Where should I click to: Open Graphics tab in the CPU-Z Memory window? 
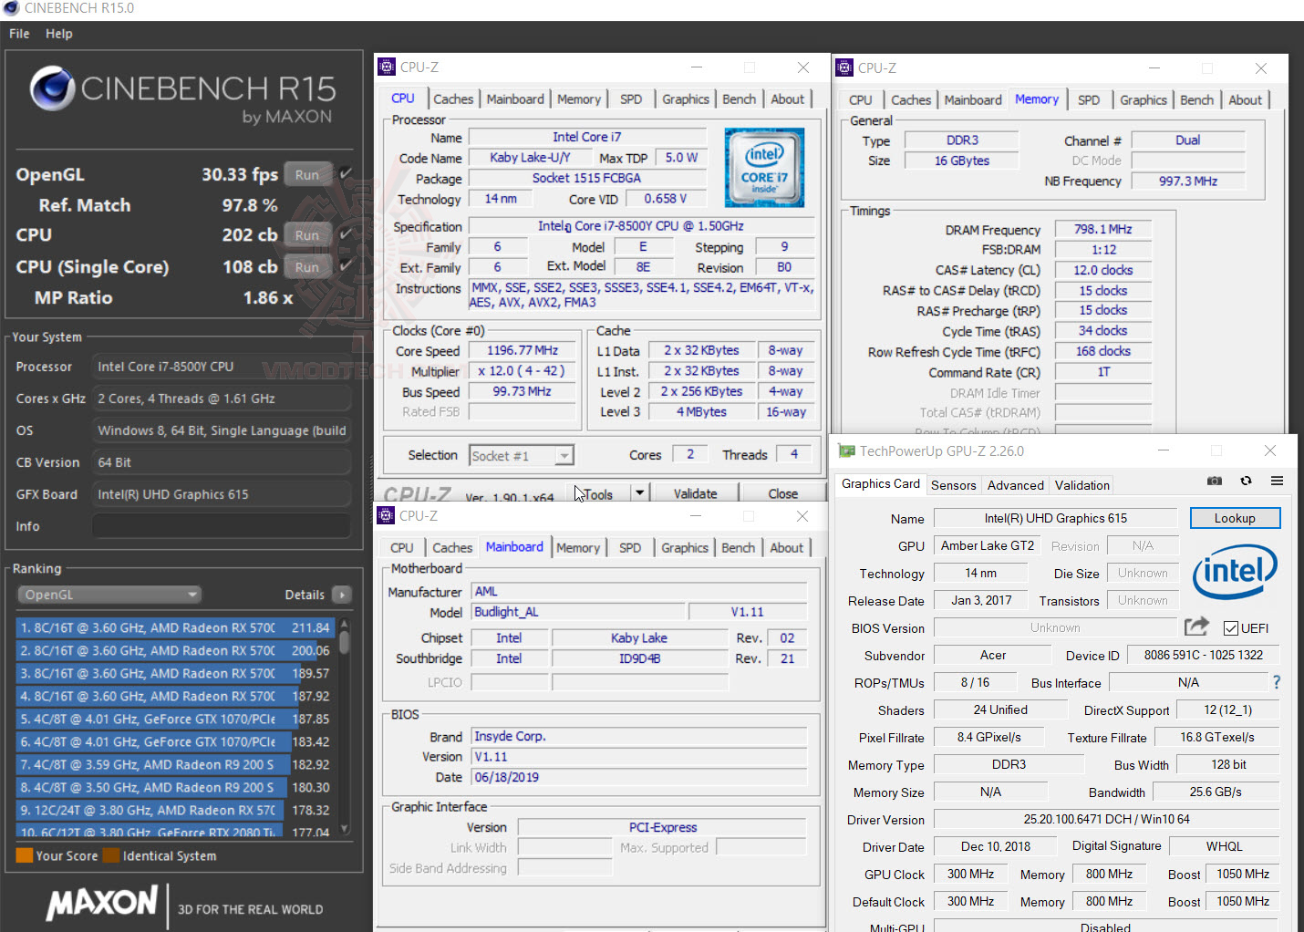(1144, 100)
